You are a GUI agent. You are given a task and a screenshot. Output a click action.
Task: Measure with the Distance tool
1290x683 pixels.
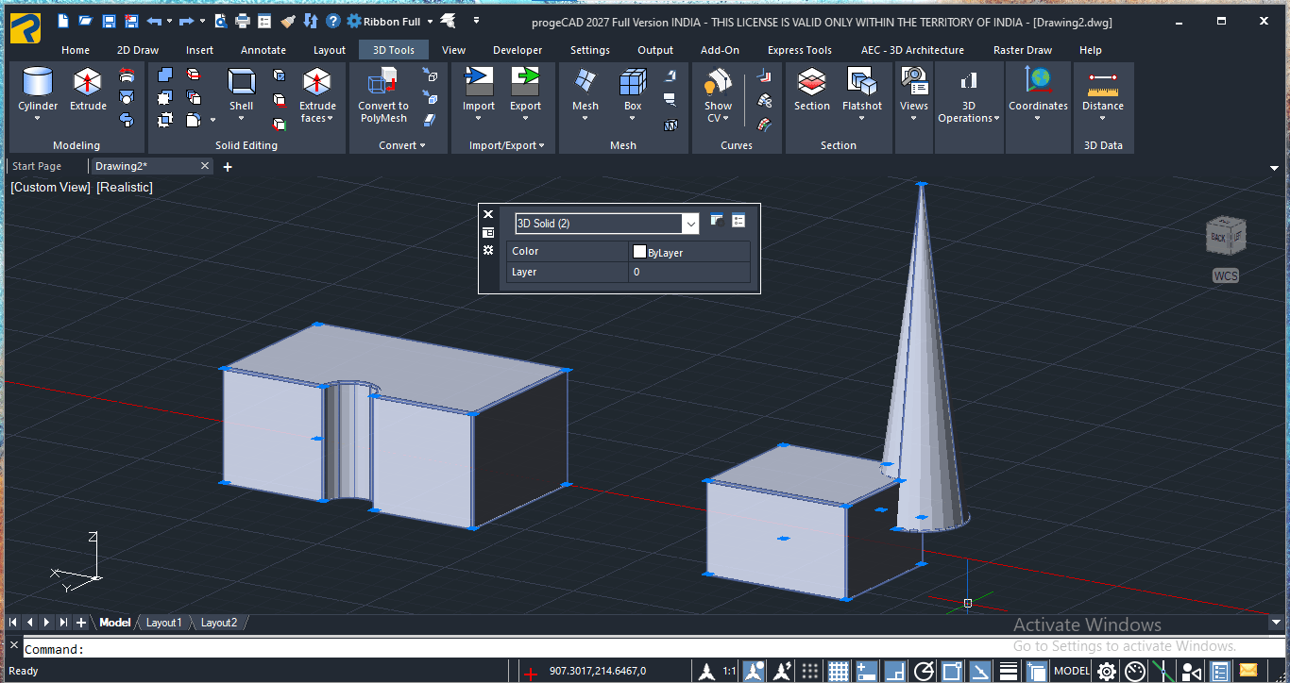[x=1103, y=90]
